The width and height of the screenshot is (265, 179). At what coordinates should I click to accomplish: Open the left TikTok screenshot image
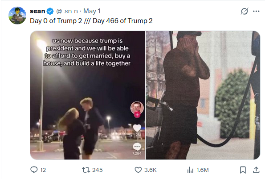click(88, 95)
